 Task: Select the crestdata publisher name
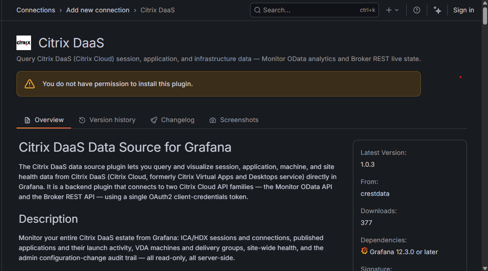(x=375, y=194)
